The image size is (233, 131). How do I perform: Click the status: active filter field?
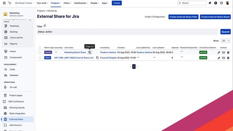(x=127, y=32)
